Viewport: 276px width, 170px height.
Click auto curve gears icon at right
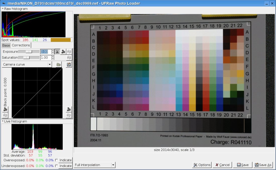tap(69, 109)
